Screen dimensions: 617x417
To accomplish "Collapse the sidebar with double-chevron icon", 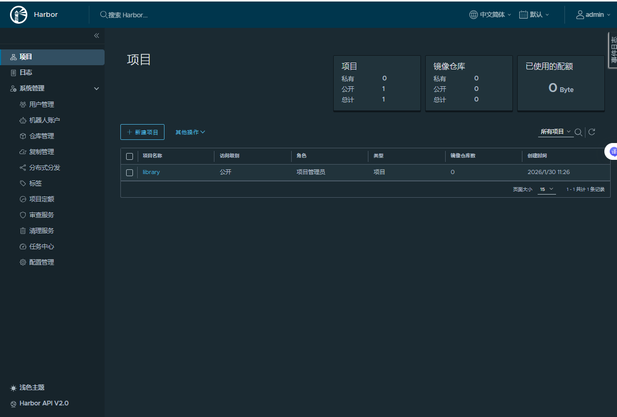I will 96,36.
